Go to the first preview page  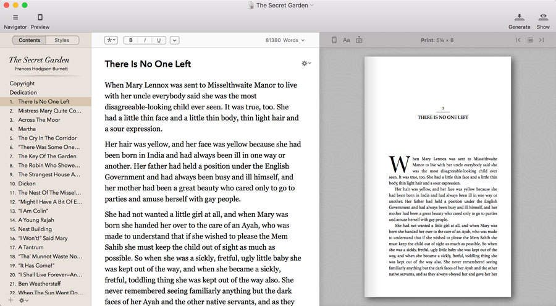pos(518,40)
